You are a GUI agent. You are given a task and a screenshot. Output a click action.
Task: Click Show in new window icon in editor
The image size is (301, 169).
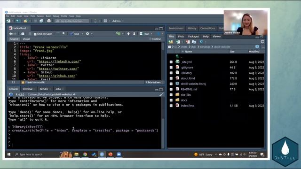pyautogui.click(x=23, y=34)
